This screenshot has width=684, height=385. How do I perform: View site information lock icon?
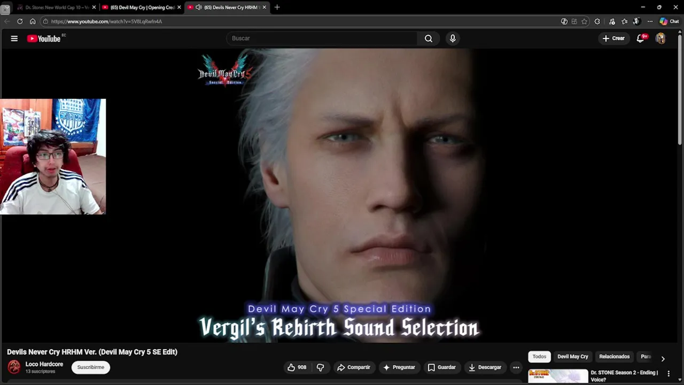46,21
